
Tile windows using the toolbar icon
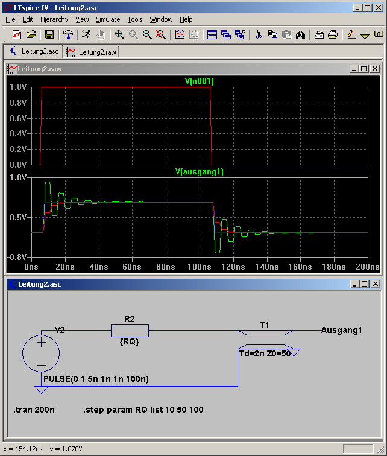(x=212, y=34)
